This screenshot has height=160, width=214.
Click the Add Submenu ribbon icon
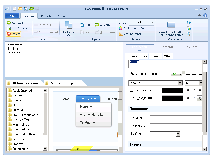click(9, 28)
